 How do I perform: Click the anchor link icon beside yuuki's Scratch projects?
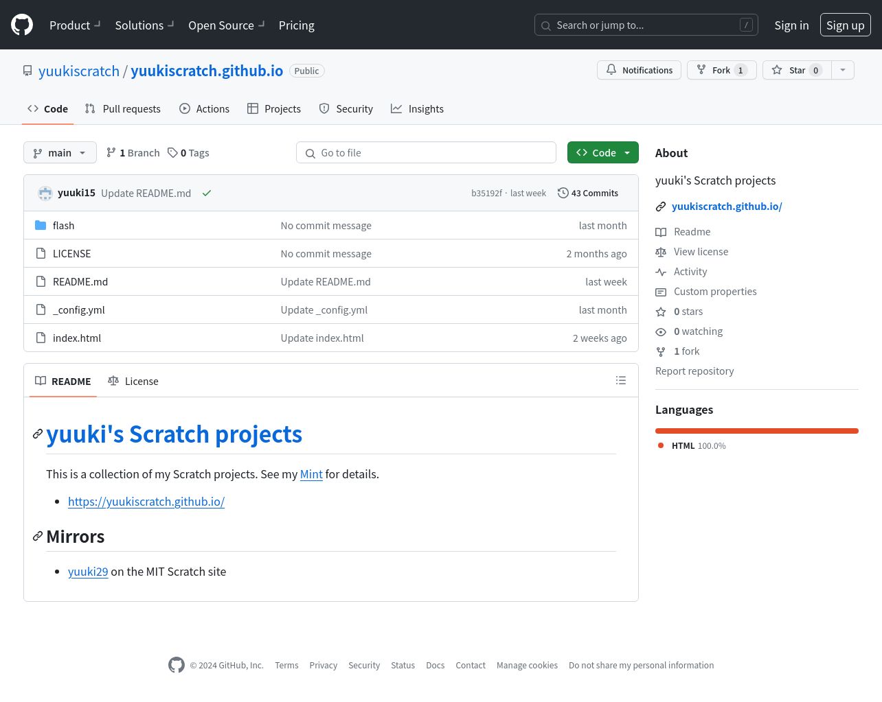click(x=38, y=434)
